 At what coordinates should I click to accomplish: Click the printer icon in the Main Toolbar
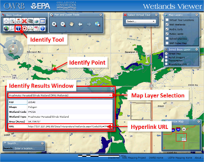coord(30,28)
